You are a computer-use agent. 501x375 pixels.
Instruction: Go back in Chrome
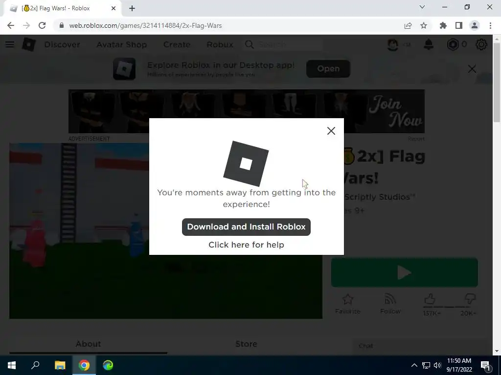(11, 25)
